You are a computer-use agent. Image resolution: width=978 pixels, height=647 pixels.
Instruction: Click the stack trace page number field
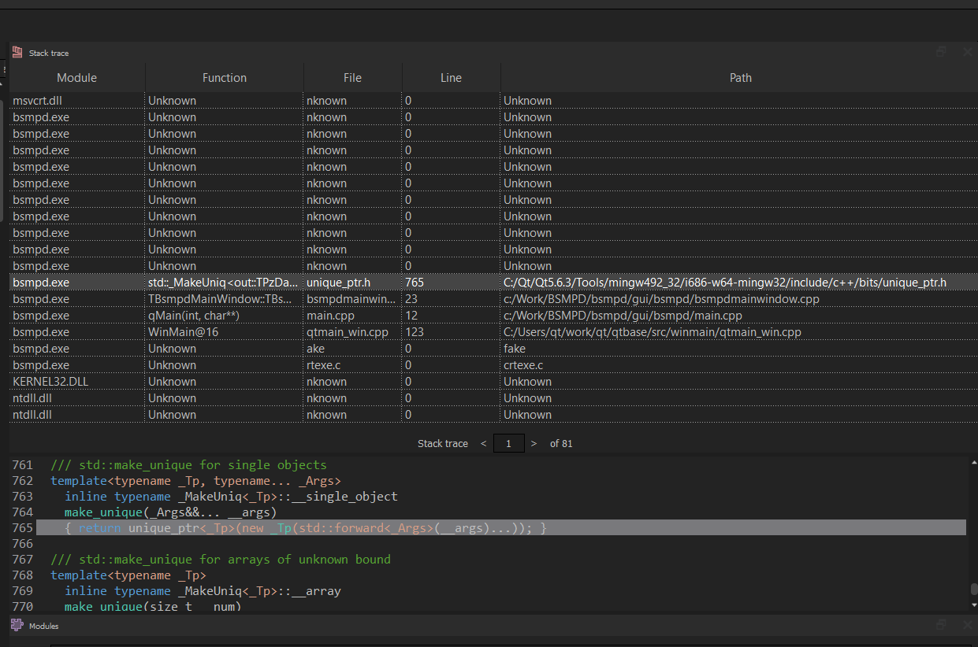coord(508,443)
